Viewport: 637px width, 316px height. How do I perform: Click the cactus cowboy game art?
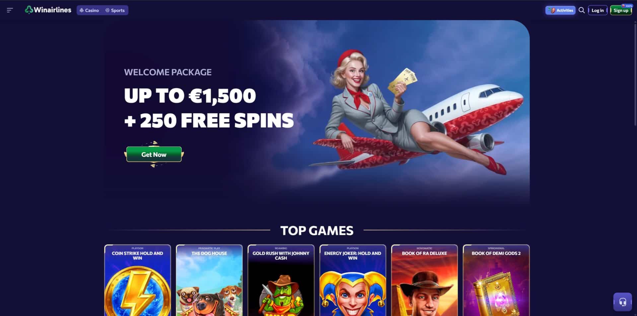click(281, 295)
